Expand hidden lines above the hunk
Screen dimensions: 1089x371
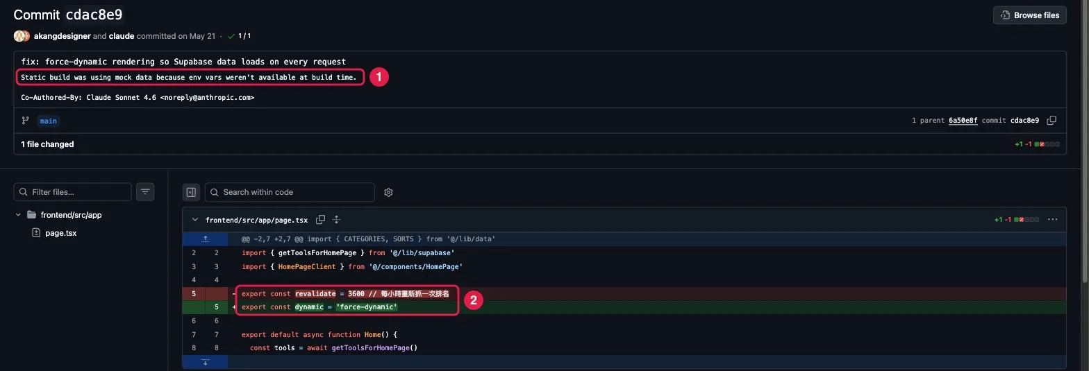point(205,239)
